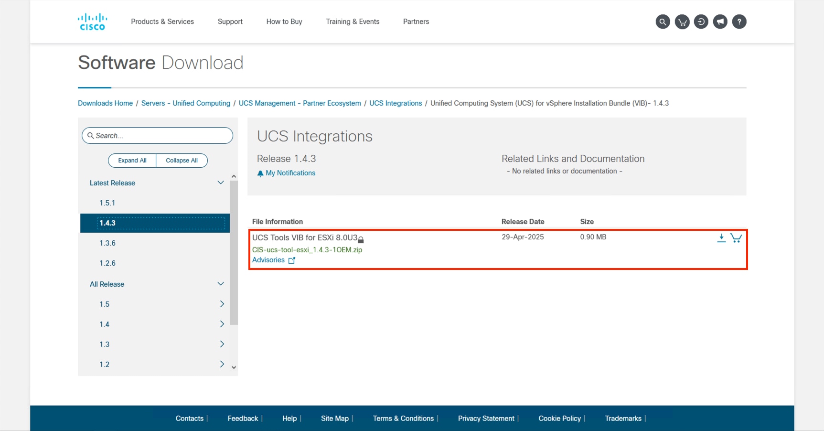
Task: Open the Products & Services menu
Action: pos(162,22)
